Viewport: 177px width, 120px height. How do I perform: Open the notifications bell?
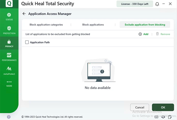157,4
